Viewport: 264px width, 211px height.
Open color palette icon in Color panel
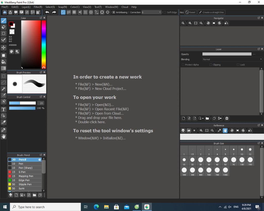[x=11, y=52]
